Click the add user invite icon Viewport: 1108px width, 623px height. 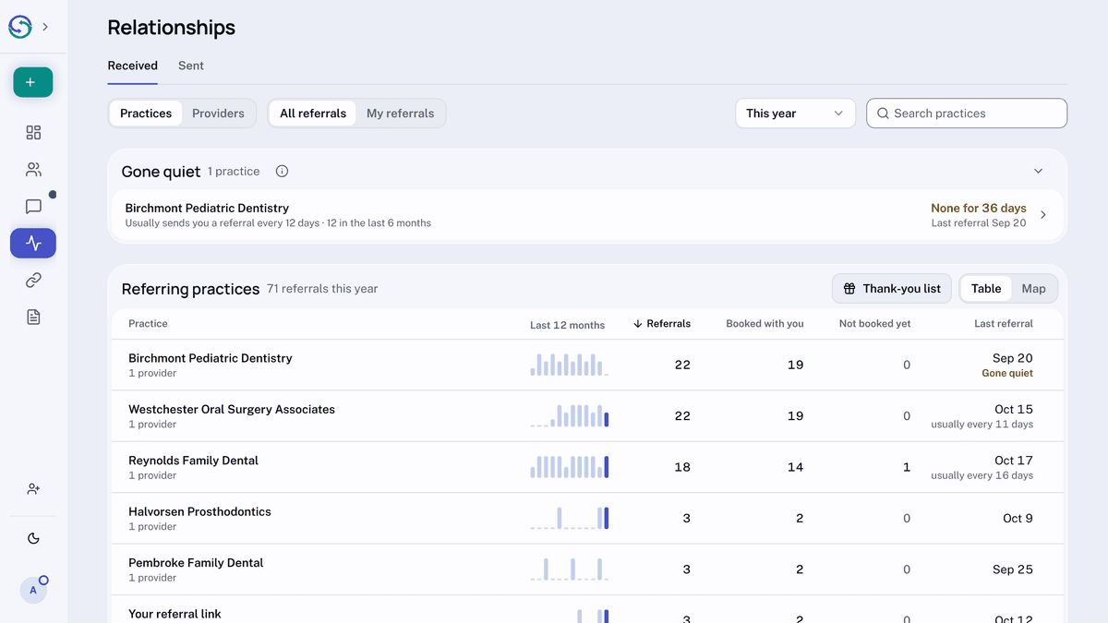33,489
